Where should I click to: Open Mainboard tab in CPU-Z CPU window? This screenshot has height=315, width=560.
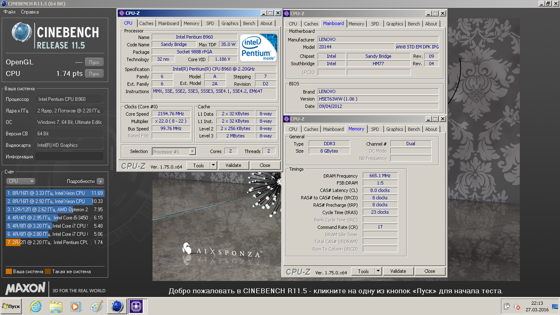[168, 23]
